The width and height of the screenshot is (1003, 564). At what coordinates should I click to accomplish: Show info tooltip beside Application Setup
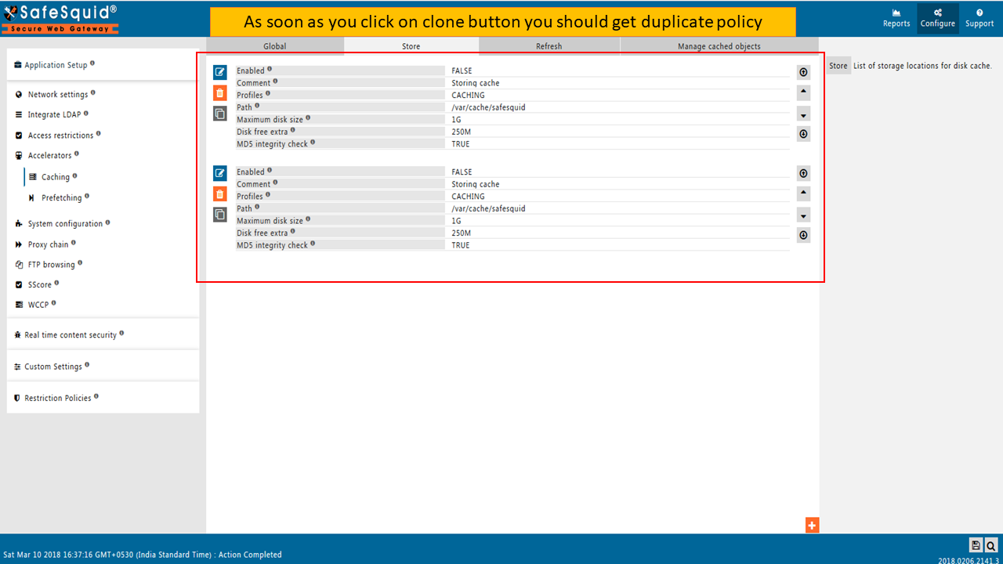click(92, 63)
